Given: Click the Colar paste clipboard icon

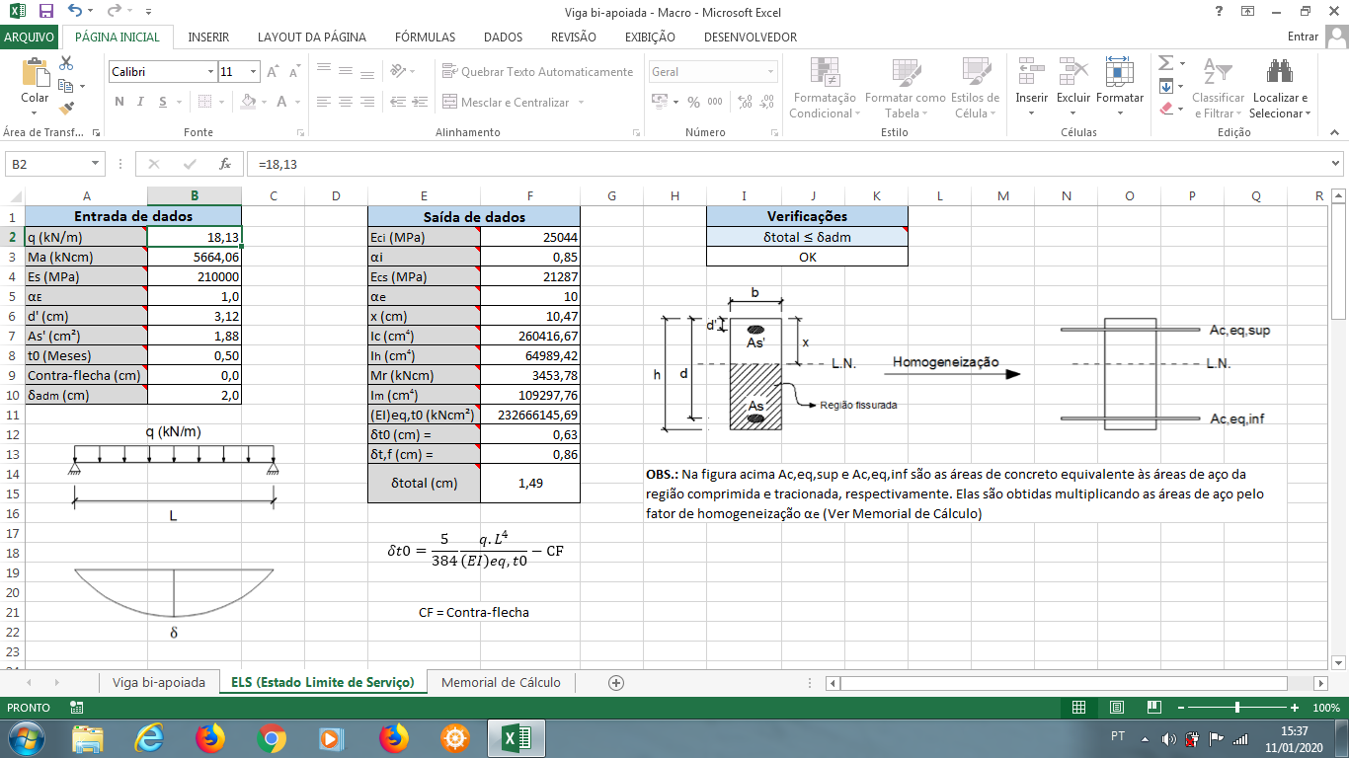Looking at the screenshot, I should coord(36,73).
